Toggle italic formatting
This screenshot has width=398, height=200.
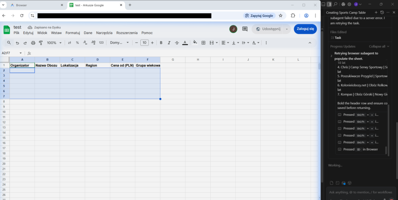coord(169,43)
